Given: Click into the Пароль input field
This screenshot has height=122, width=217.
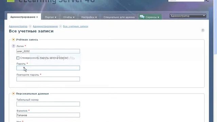Looking at the screenshot, I should [48, 68].
